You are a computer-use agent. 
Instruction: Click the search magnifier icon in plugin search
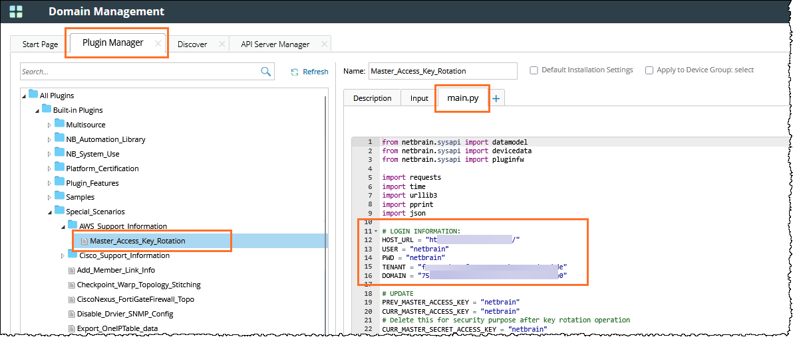click(x=265, y=72)
